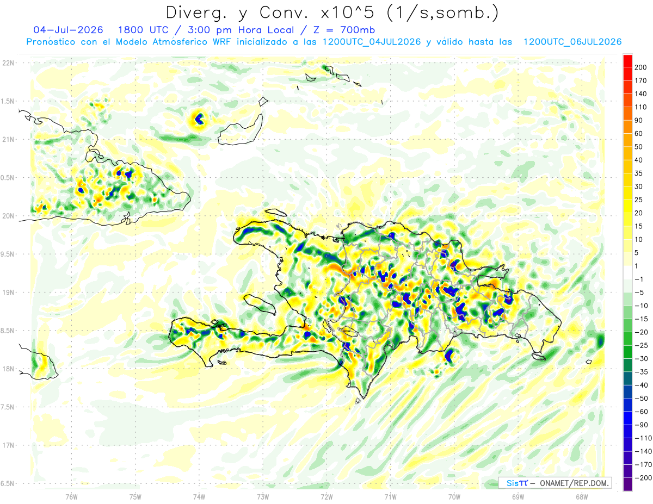
Task: Click the '73W' longitude label
Action: (x=263, y=497)
